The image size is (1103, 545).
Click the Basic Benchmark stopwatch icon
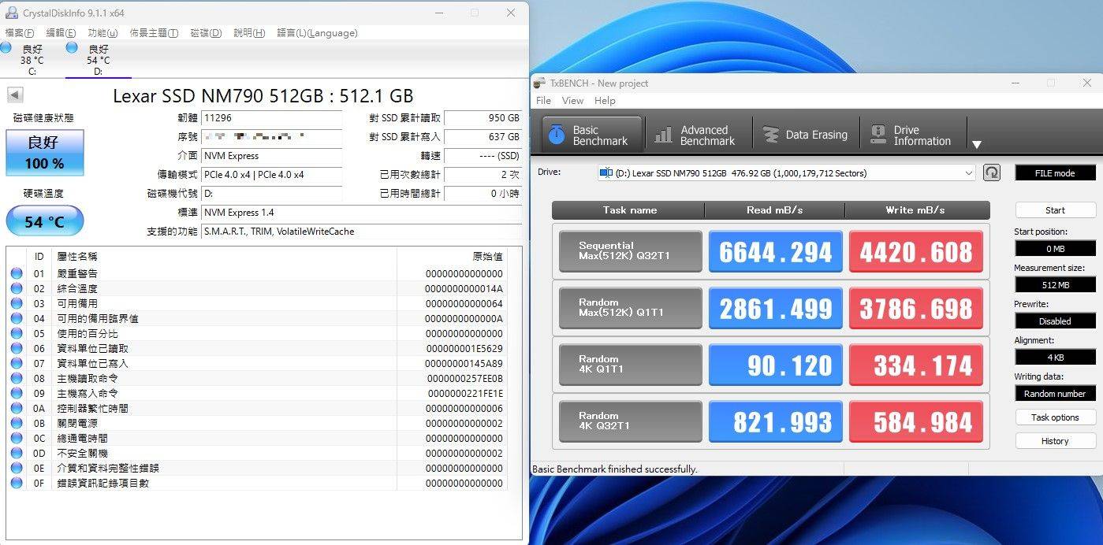557,135
